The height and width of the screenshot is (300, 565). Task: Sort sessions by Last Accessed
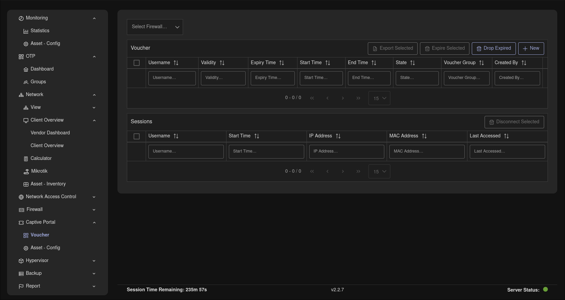(506, 136)
